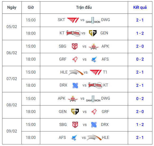Click the DAMWON logo in the 05/02 match
Image resolution: width=154 pixels, height=146 pixels.
point(93,20)
